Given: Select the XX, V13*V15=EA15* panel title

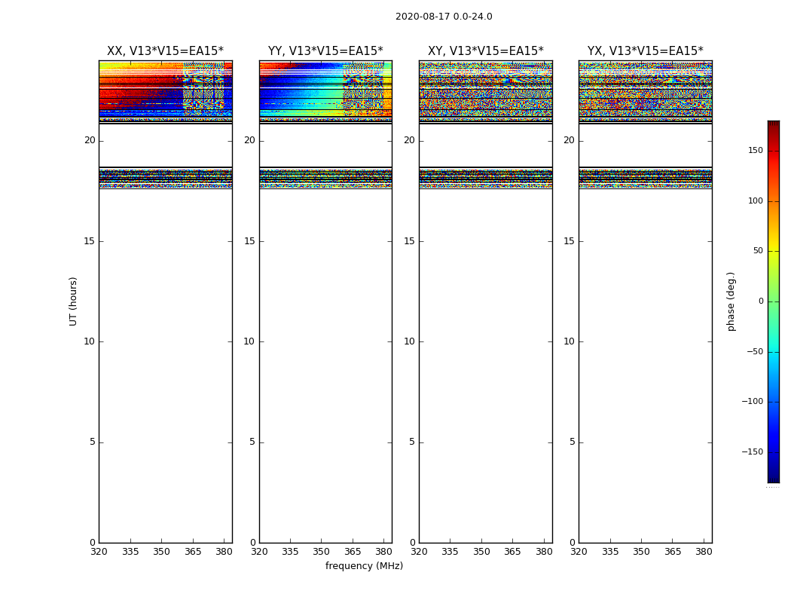Looking at the screenshot, I should click(165, 51).
